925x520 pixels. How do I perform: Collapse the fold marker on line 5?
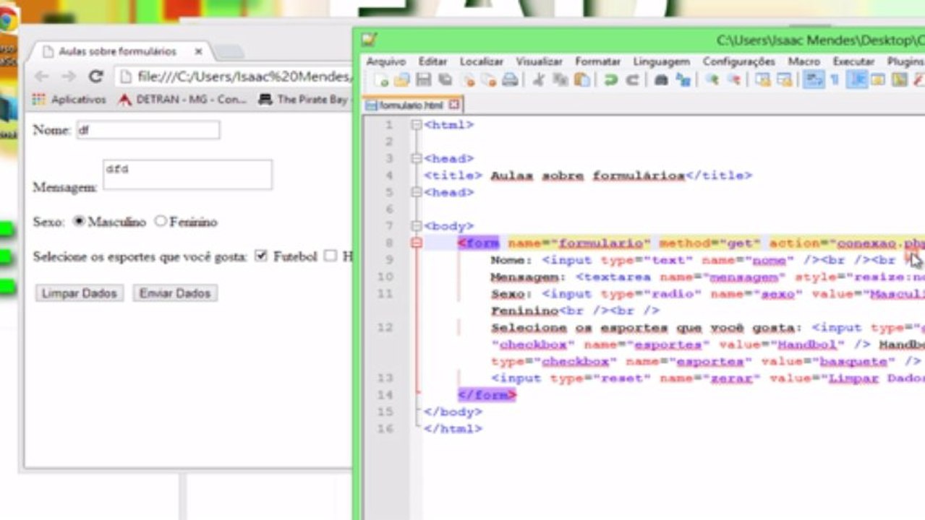pyautogui.click(x=416, y=193)
